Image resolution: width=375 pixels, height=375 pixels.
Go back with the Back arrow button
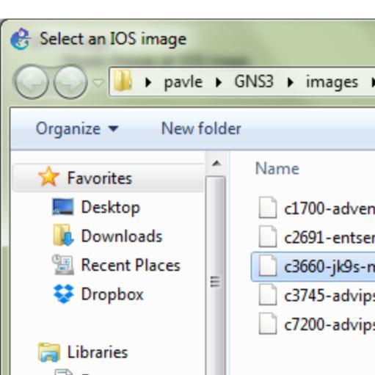[32, 82]
